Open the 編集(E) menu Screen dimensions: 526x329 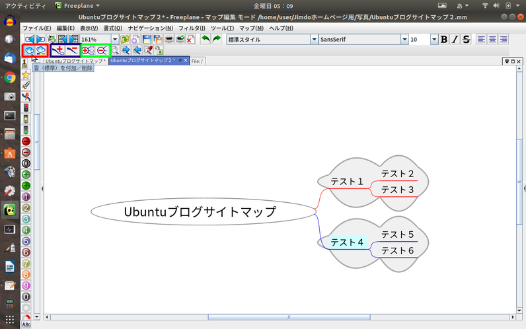[65, 28]
